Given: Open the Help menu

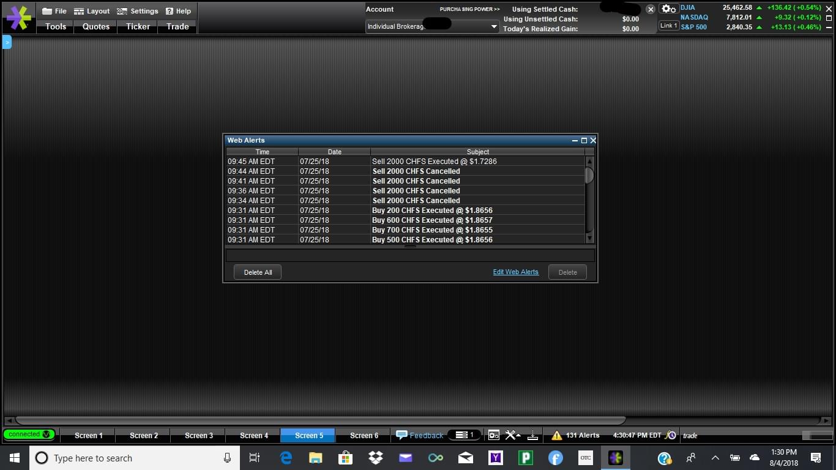Looking at the screenshot, I should tap(178, 11).
